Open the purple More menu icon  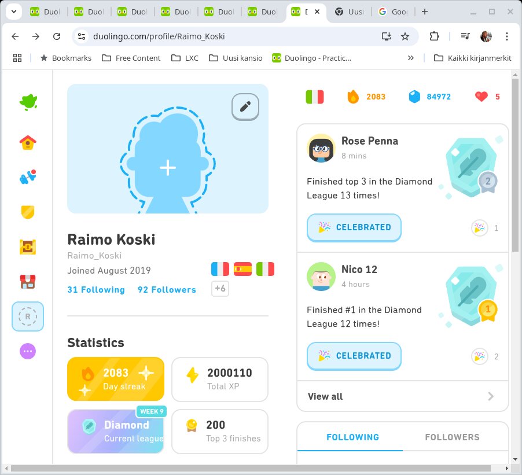coord(28,351)
